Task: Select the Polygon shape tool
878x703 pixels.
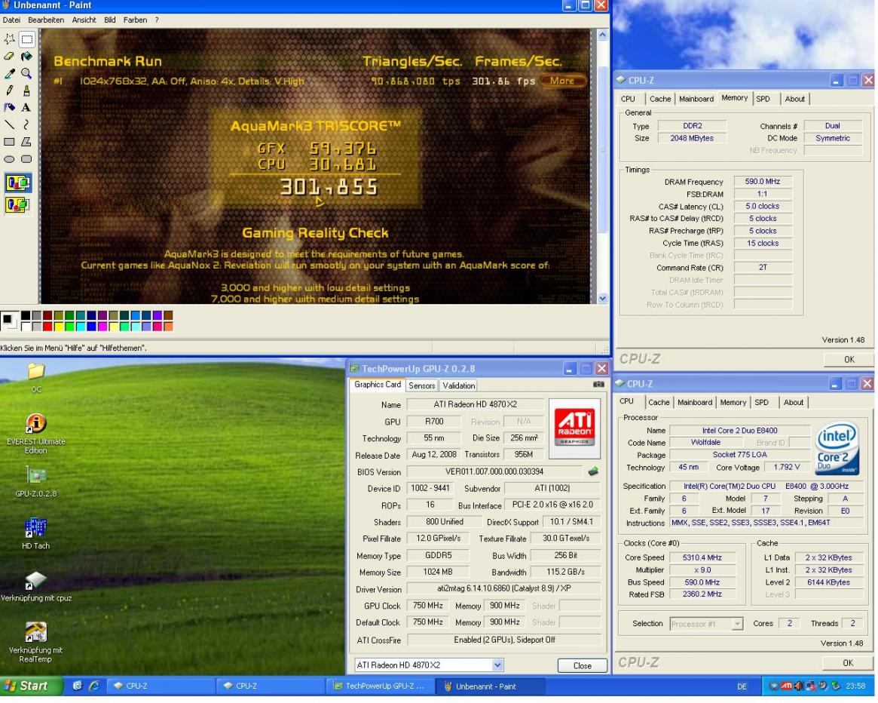Action: click(26, 142)
